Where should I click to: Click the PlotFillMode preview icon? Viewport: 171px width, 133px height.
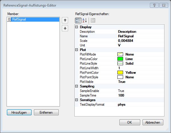point(121,54)
